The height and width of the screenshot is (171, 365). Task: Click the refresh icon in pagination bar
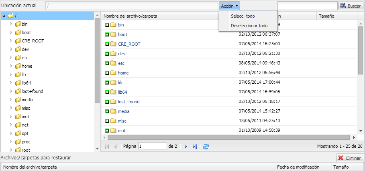coord(206,147)
